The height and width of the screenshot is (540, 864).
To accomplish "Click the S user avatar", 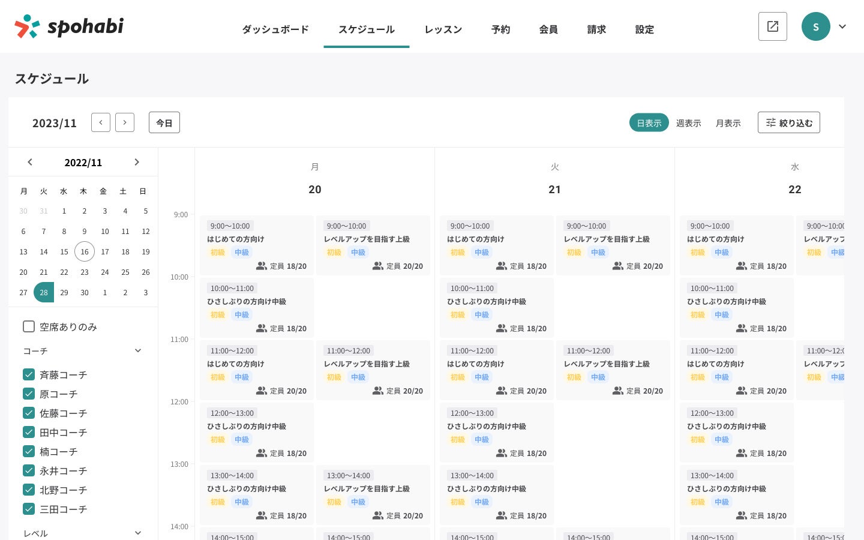I will [x=815, y=26].
